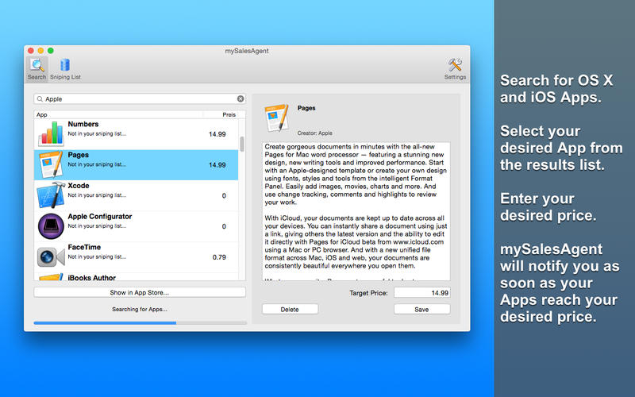Click the Apple Configurator name
Image resolution: width=635 pixels, height=397 pixels.
(100, 216)
